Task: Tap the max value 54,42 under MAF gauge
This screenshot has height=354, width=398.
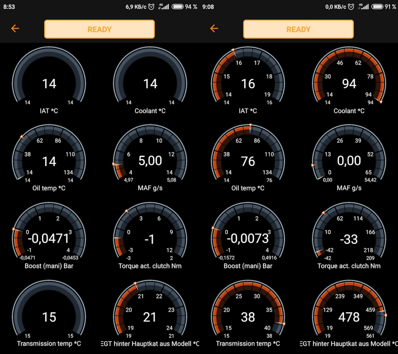Action: click(370, 180)
